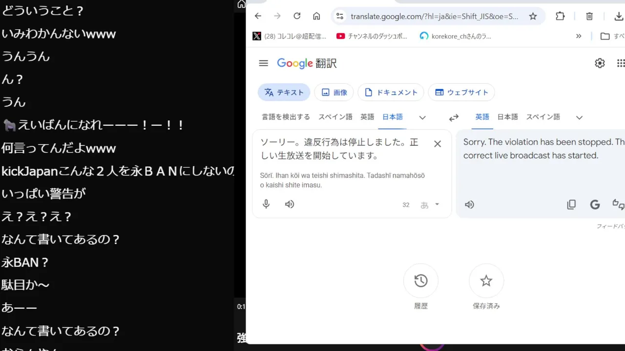Open the チャンネルのダッシュボ YouTube bookmark
Image resolution: width=625 pixels, height=351 pixels.
372,36
